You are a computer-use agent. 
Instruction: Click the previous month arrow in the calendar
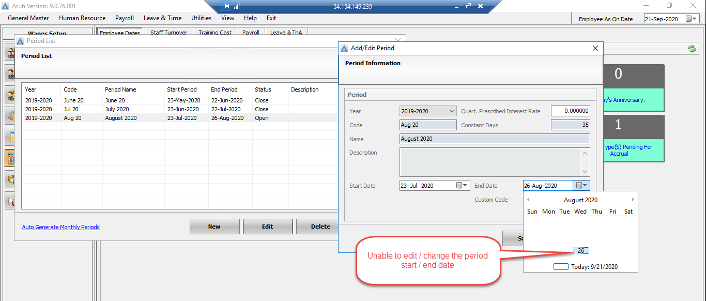pos(528,200)
